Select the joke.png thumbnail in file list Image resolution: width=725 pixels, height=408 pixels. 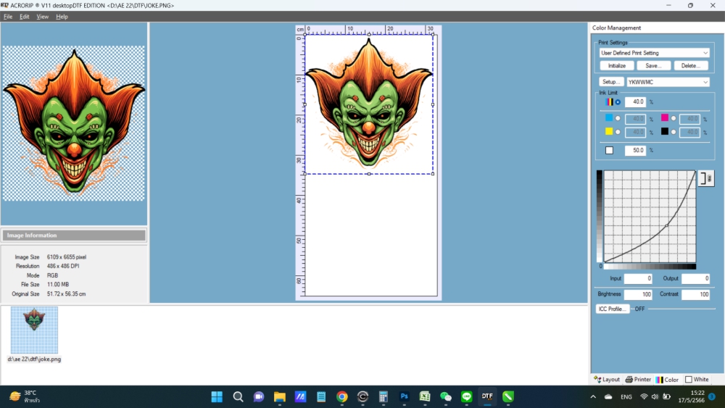(34, 330)
